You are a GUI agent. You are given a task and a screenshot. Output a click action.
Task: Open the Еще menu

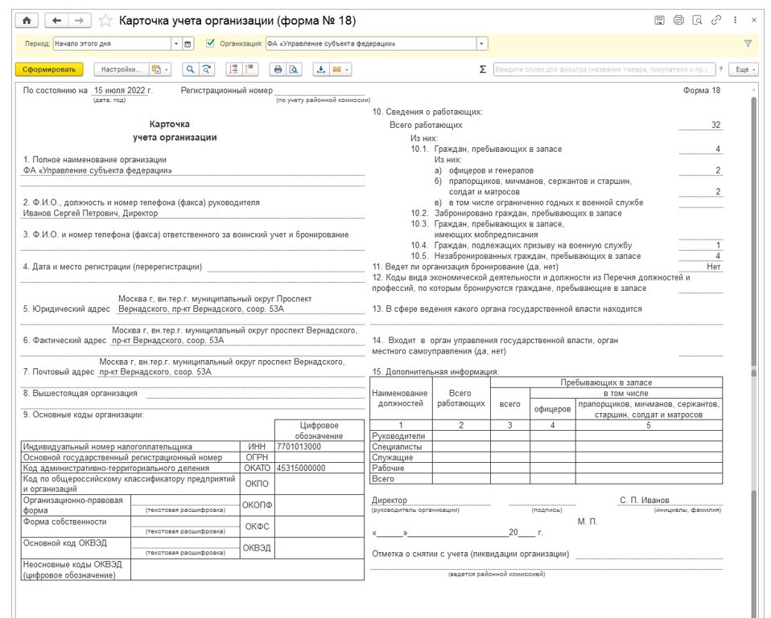[744, 70]
